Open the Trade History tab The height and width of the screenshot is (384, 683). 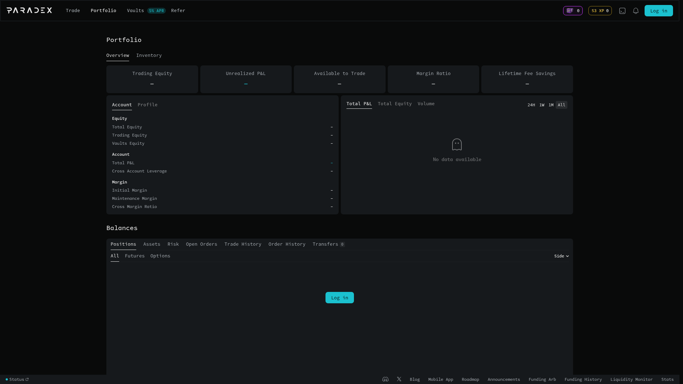click(243, 244)
